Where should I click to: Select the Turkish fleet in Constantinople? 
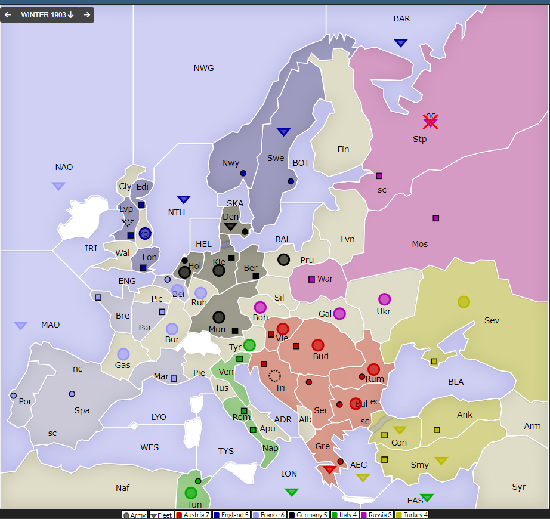point(400,430)
